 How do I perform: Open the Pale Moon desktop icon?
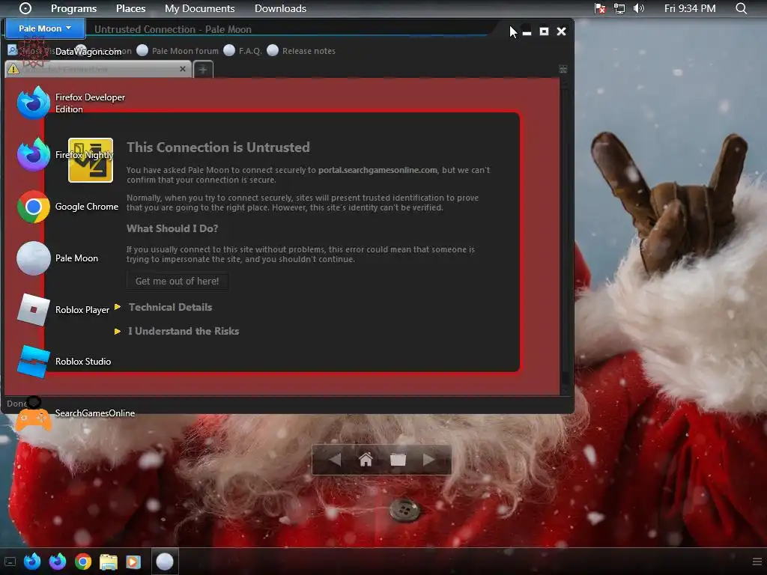click(33, 258)
